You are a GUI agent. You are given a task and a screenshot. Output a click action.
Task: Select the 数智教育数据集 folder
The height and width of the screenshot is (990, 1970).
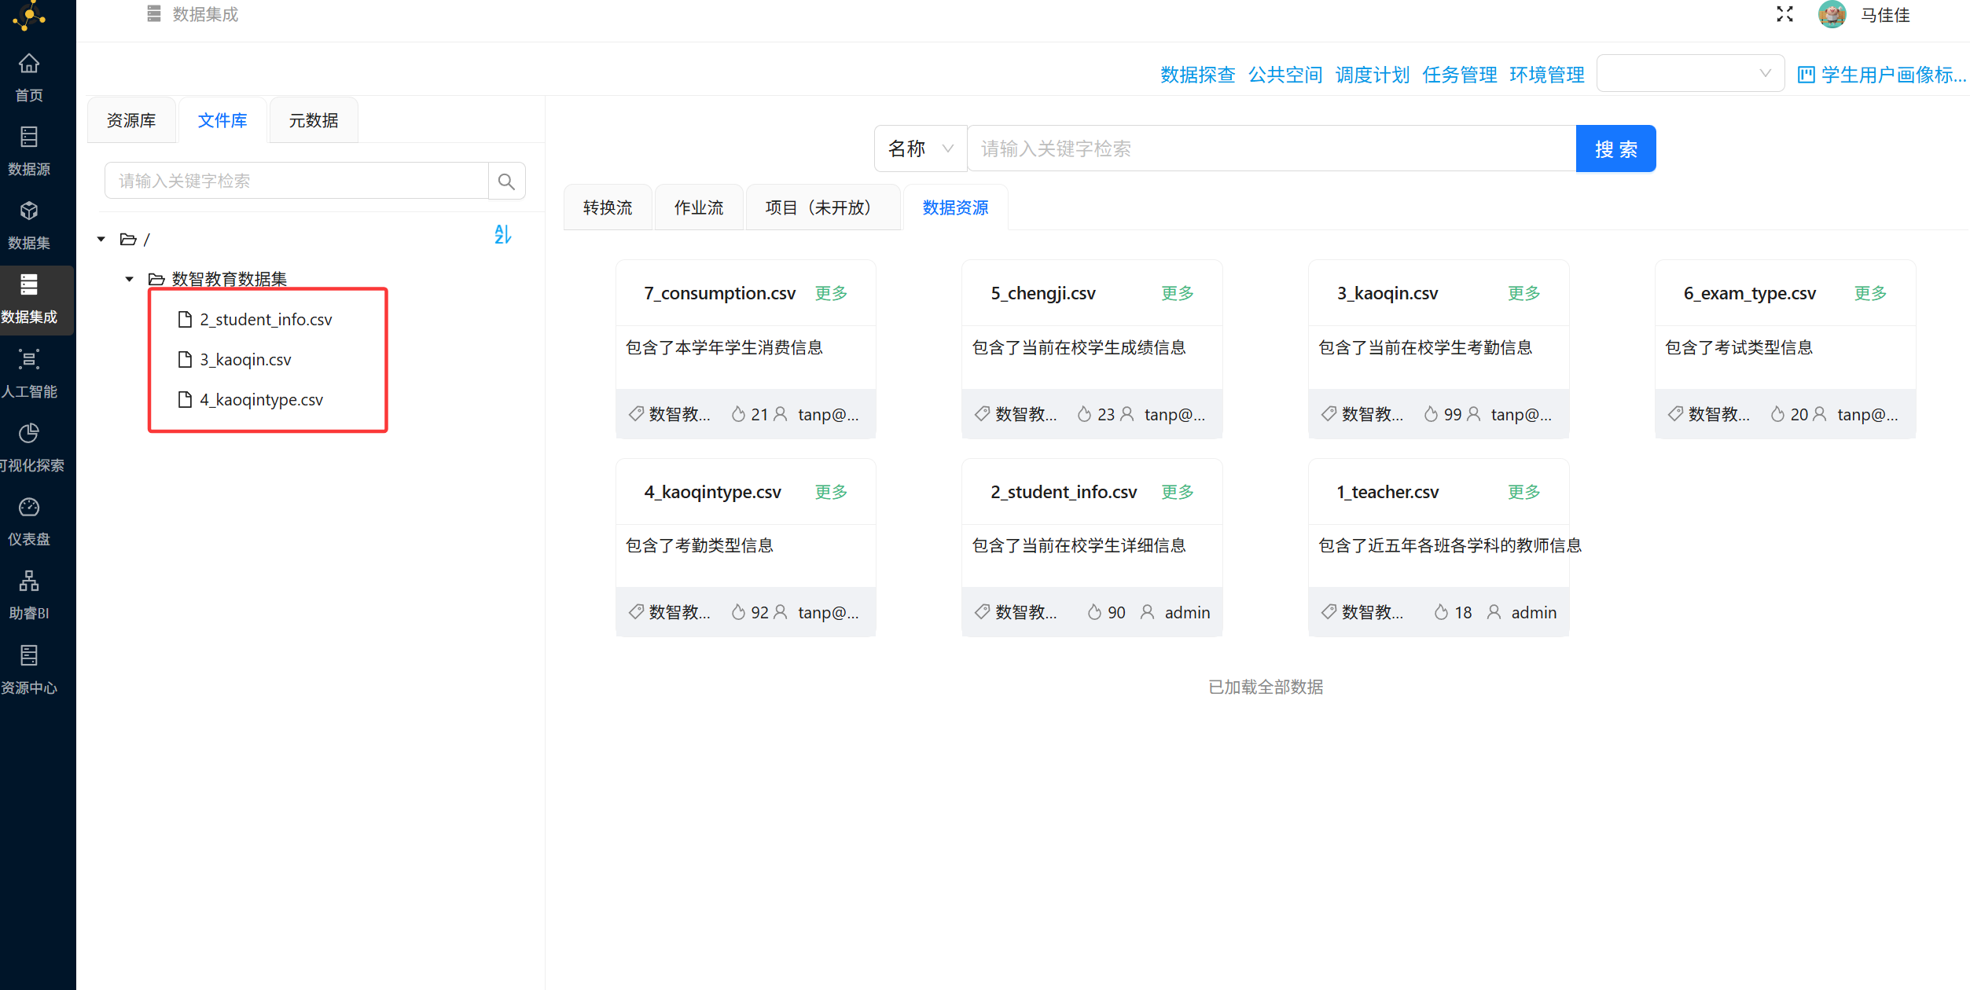(230, 279)
